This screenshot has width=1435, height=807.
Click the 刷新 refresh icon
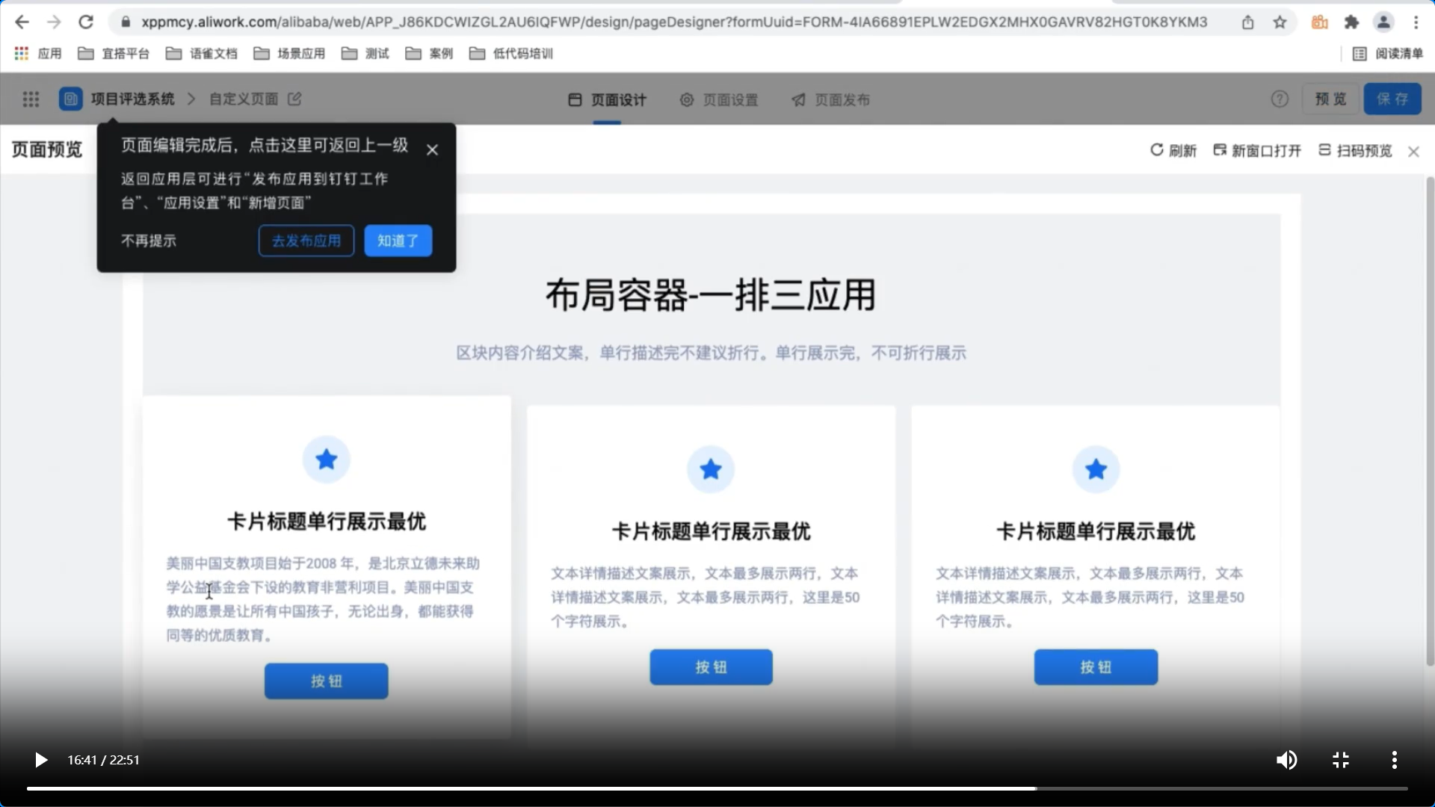pyautogui.click(x=1157, y=150)
